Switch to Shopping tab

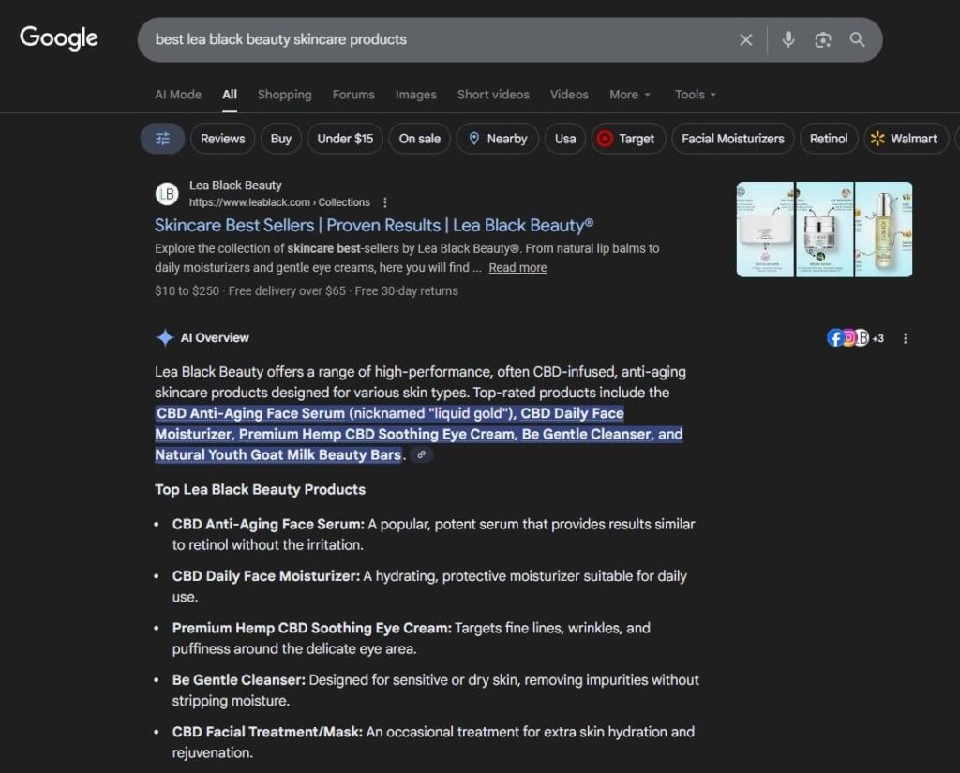pos(285,95)
